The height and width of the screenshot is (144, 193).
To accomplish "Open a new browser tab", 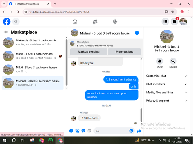I will [55, 4].
